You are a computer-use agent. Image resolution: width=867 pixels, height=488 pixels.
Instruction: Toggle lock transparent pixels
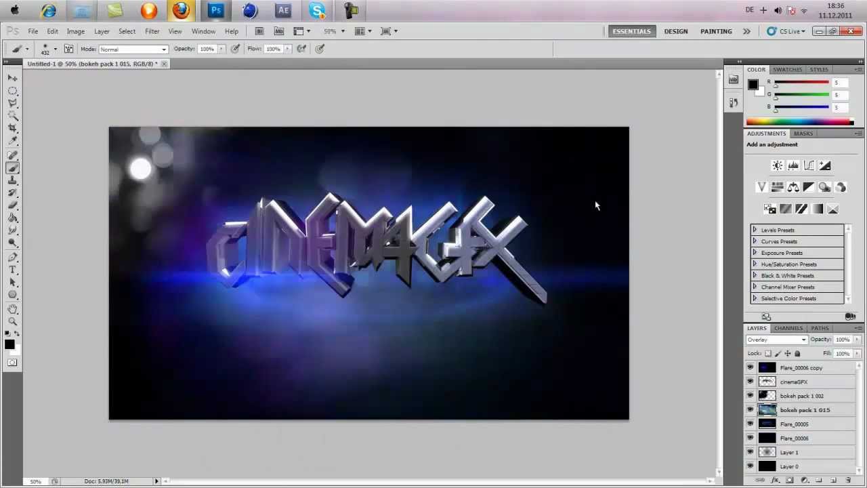(x=768, y=353)
